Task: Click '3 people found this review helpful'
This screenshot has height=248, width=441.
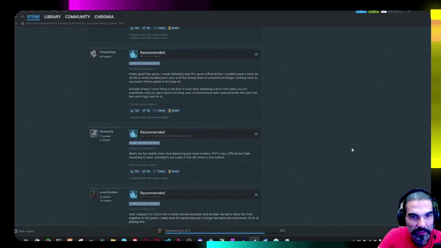Action: [x=149, y=117]
